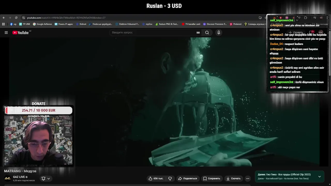Click the YouTube URL in address bar
331x186 pixels.
point(66,18)
